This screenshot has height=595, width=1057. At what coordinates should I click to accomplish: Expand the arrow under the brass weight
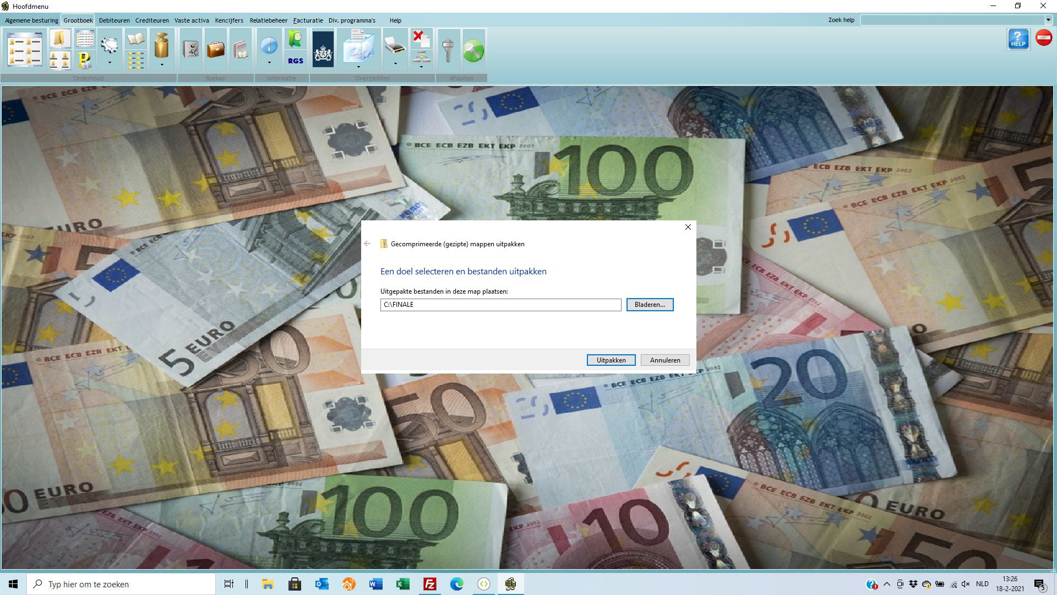pos(162,64)
